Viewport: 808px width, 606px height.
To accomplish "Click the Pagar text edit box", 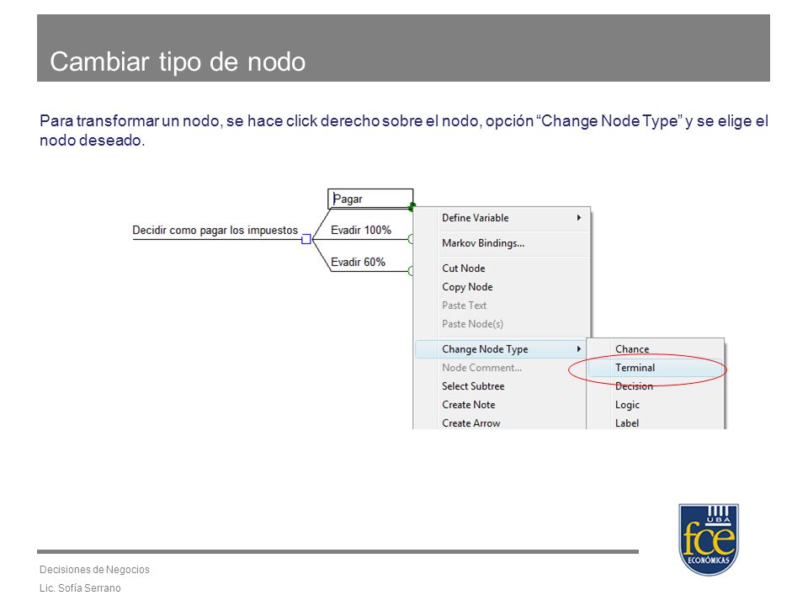I will pos(370,199).
